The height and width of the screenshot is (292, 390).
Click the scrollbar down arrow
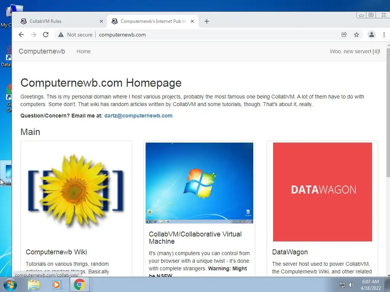point(388,275)
